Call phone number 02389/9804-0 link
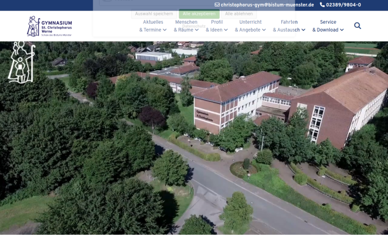Image resolution: width=388 pixels, height=242 pixels. [x=343, y=5]
